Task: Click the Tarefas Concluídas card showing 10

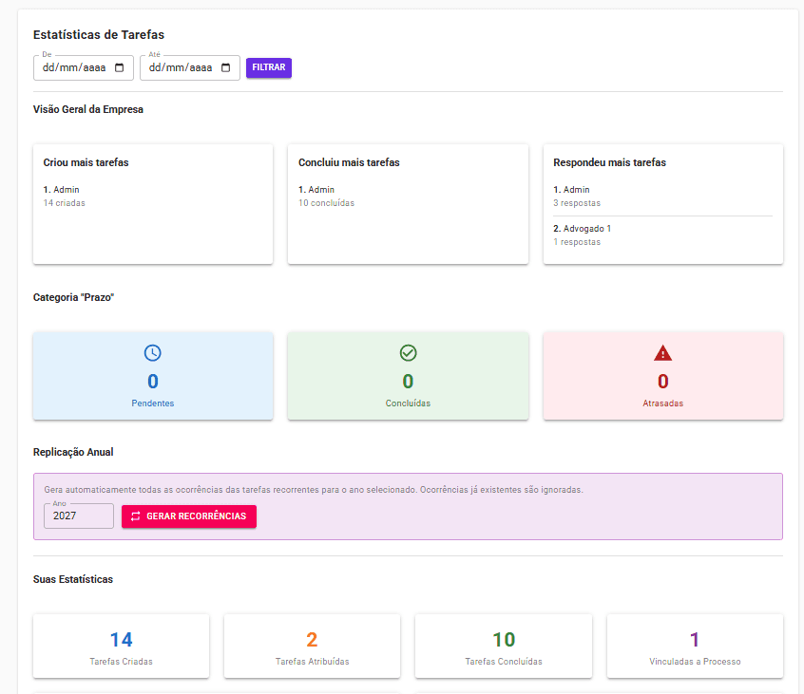Action: (x=503, y=646)
